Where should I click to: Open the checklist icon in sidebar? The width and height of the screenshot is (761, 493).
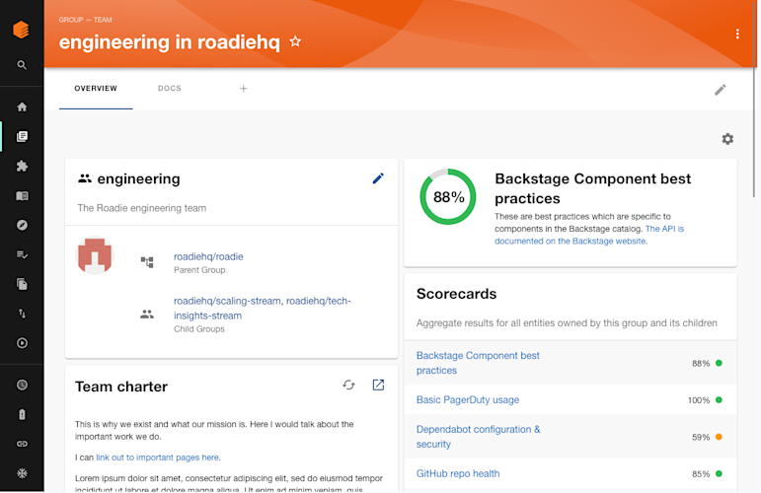tap(22, 254)
